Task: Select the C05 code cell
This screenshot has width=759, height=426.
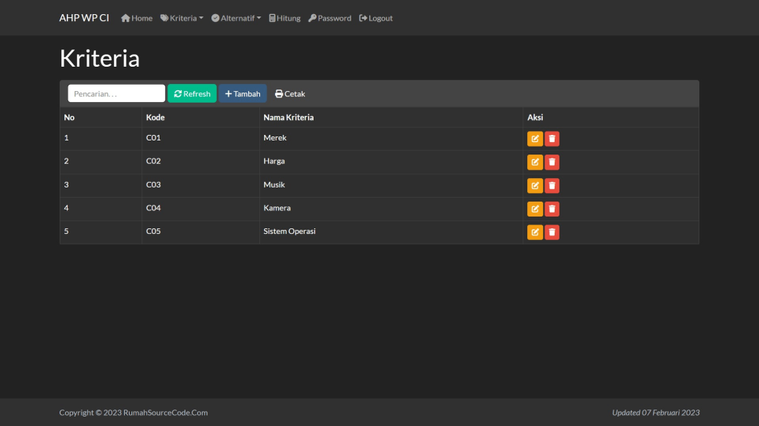Action: (200, 231)
